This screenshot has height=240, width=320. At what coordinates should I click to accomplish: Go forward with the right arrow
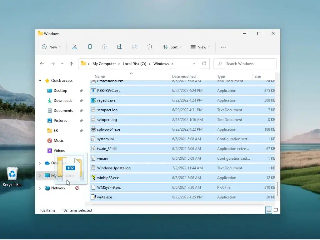pyautogui.click(x=53, y=64)
